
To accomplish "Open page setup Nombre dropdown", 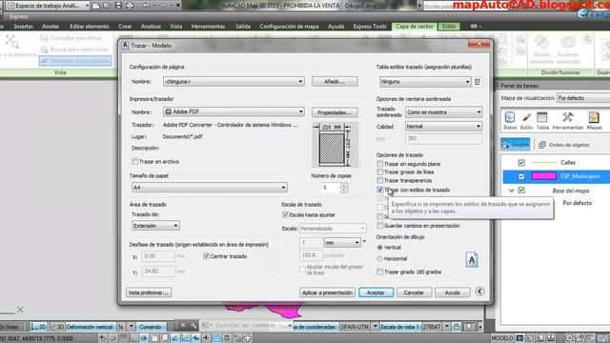I will point(234,82).
